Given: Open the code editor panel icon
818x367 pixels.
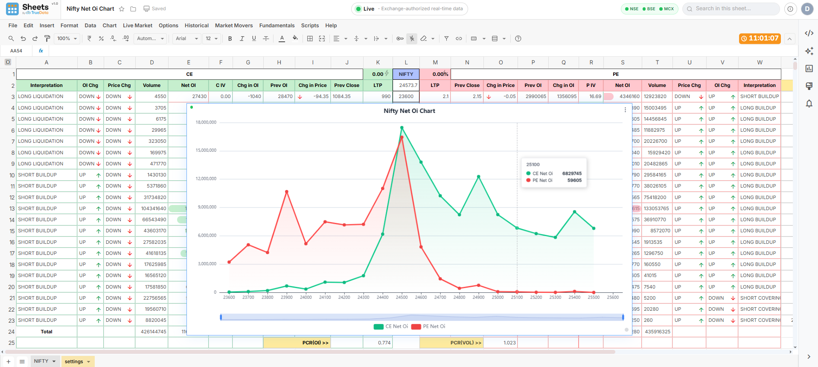Looking at the screenshot, I should point(809,33).
